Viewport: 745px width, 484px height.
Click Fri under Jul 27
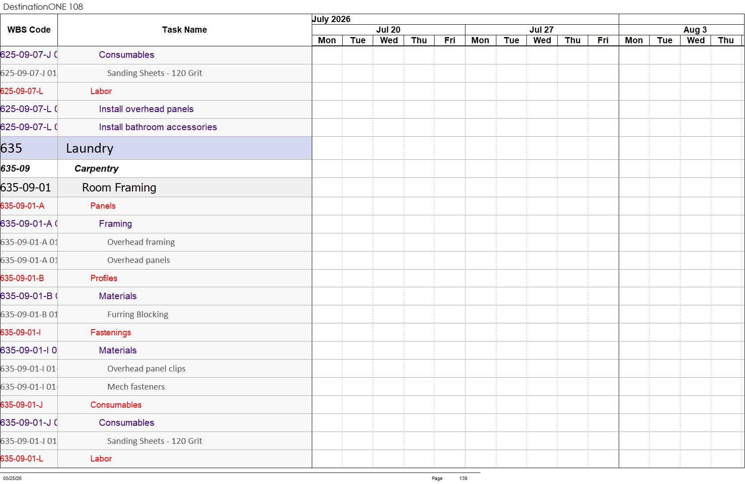(x=603, y=41)
